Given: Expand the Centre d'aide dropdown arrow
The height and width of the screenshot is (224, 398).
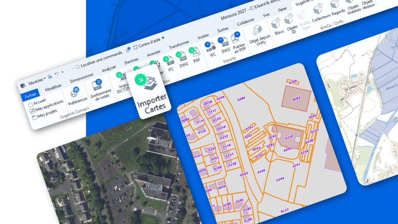Looking at the screenshot, I should pyautogui.click(x=163, y=38).
